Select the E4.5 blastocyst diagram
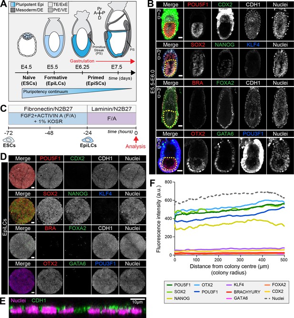294x318 pixels. pos(27,45)
